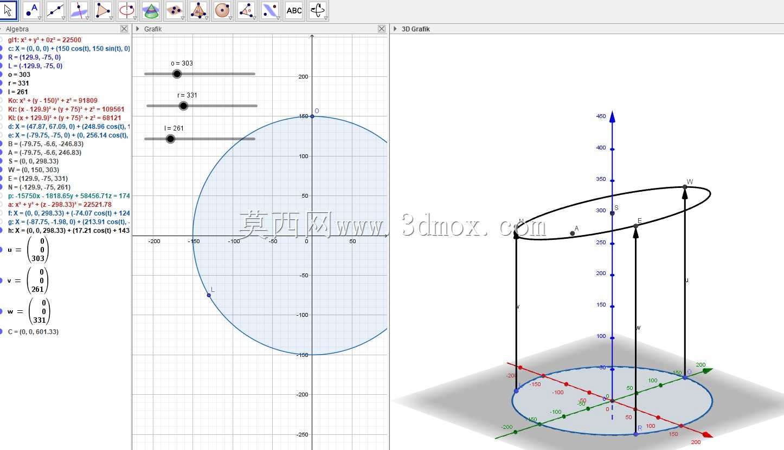Select the Sphere tool

point(222,10)
